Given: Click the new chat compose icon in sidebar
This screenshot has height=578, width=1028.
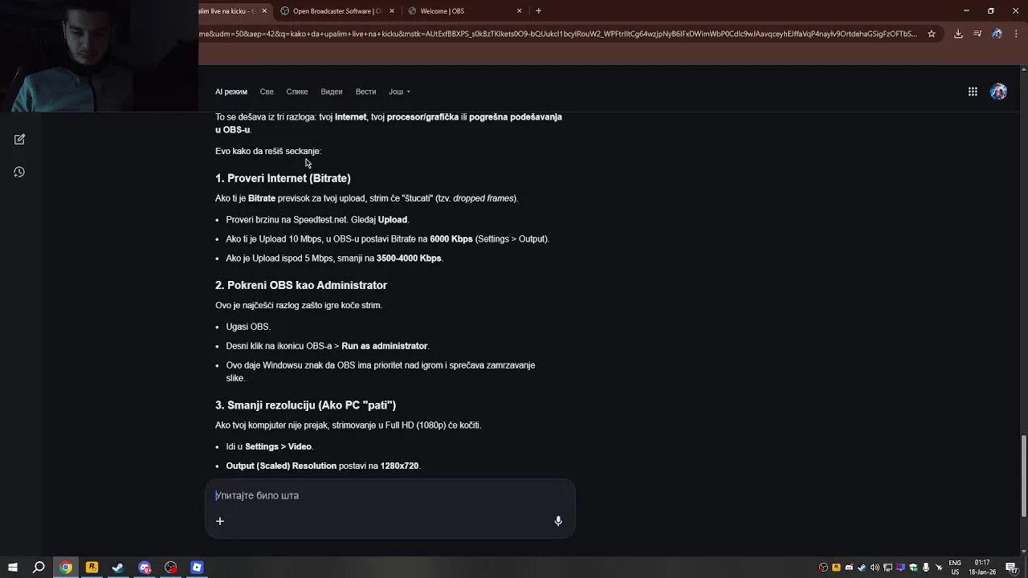Looking at the screenshot, I should click(x=19, y=140).
